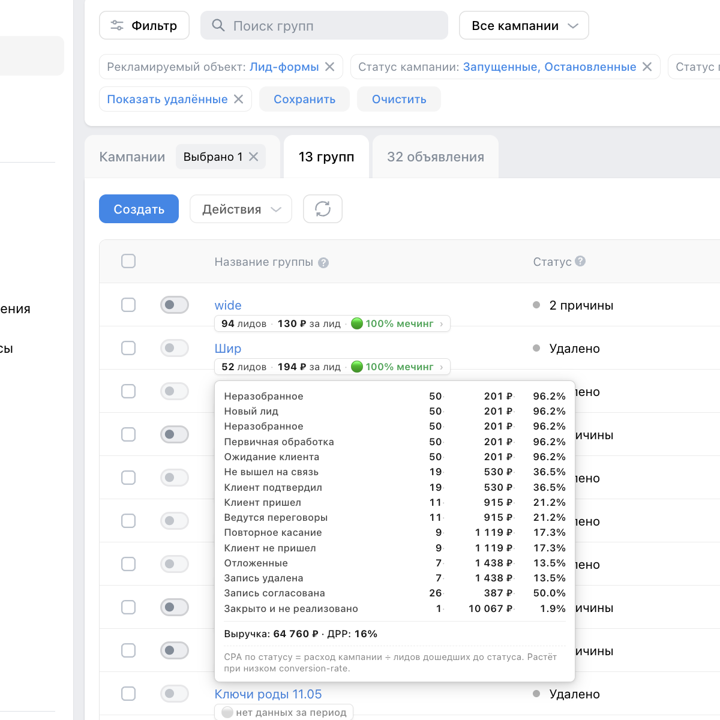Remove the Лид-формы filter chip
720x720 pixels.
(x=330, y=67)
